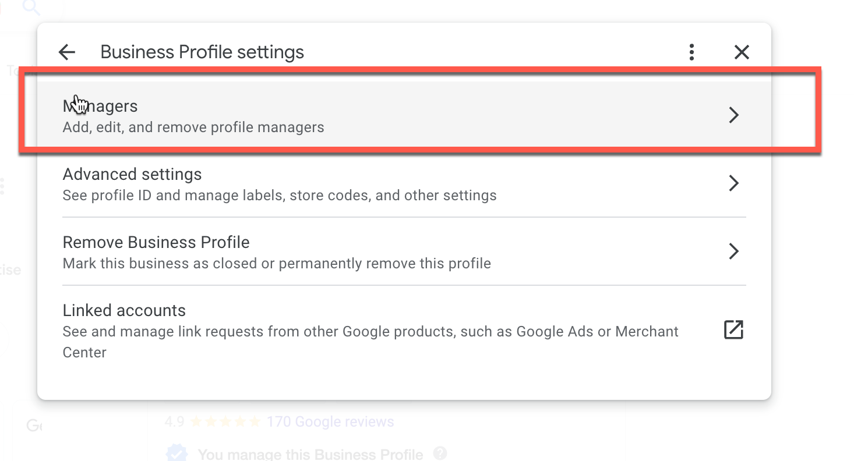Screen dimensions: 854x461
Task: Click the "See profile ID and manage labels" description
Action: [x=280, y=196]
